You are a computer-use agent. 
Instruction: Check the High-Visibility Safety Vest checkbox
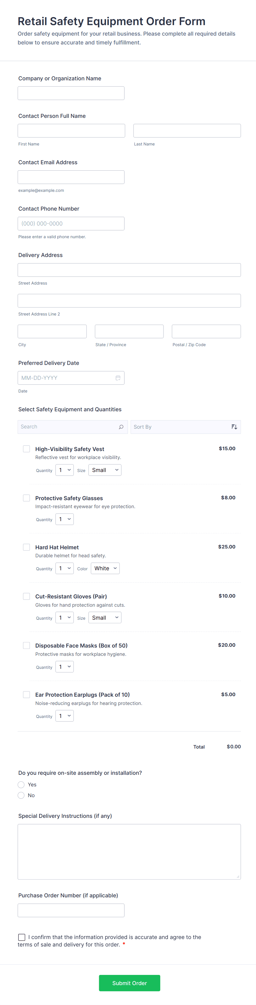tap(26, 449)
